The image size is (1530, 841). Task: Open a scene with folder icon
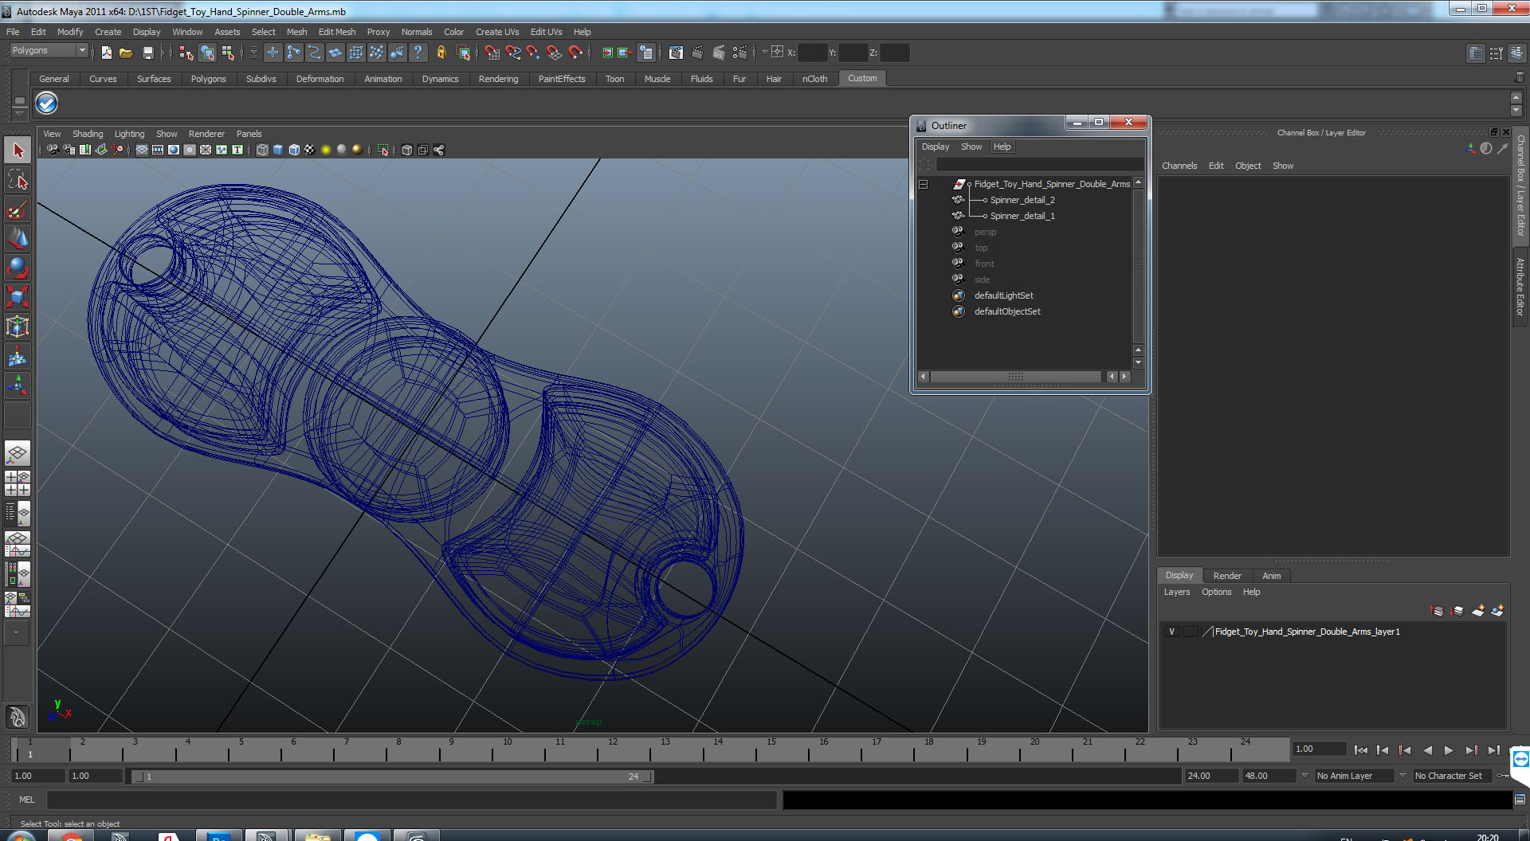126,53
